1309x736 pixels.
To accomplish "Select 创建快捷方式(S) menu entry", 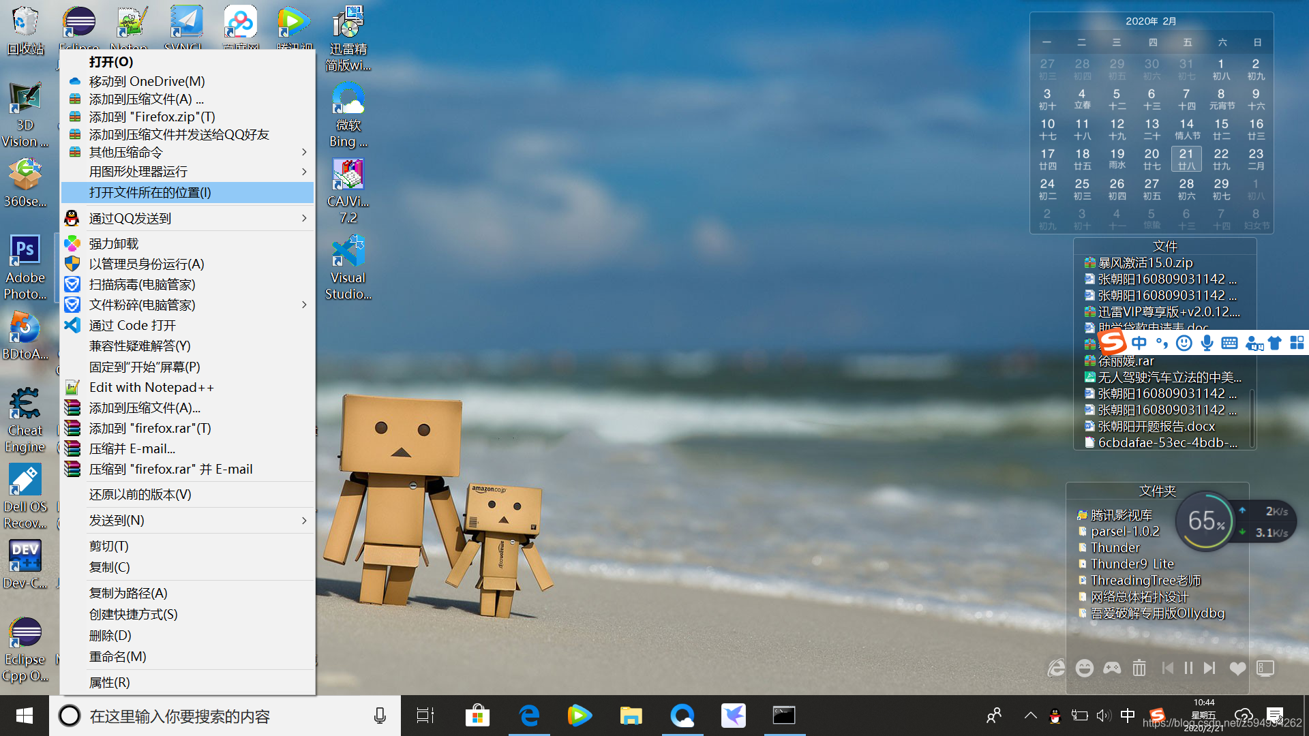I will (187, 614).
